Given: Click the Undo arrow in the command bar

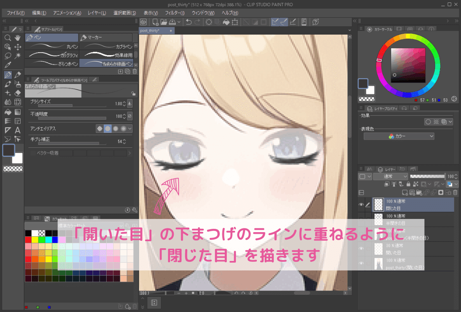Looking at the screenshot, I should pyautogui.click(x=189, y=22).
